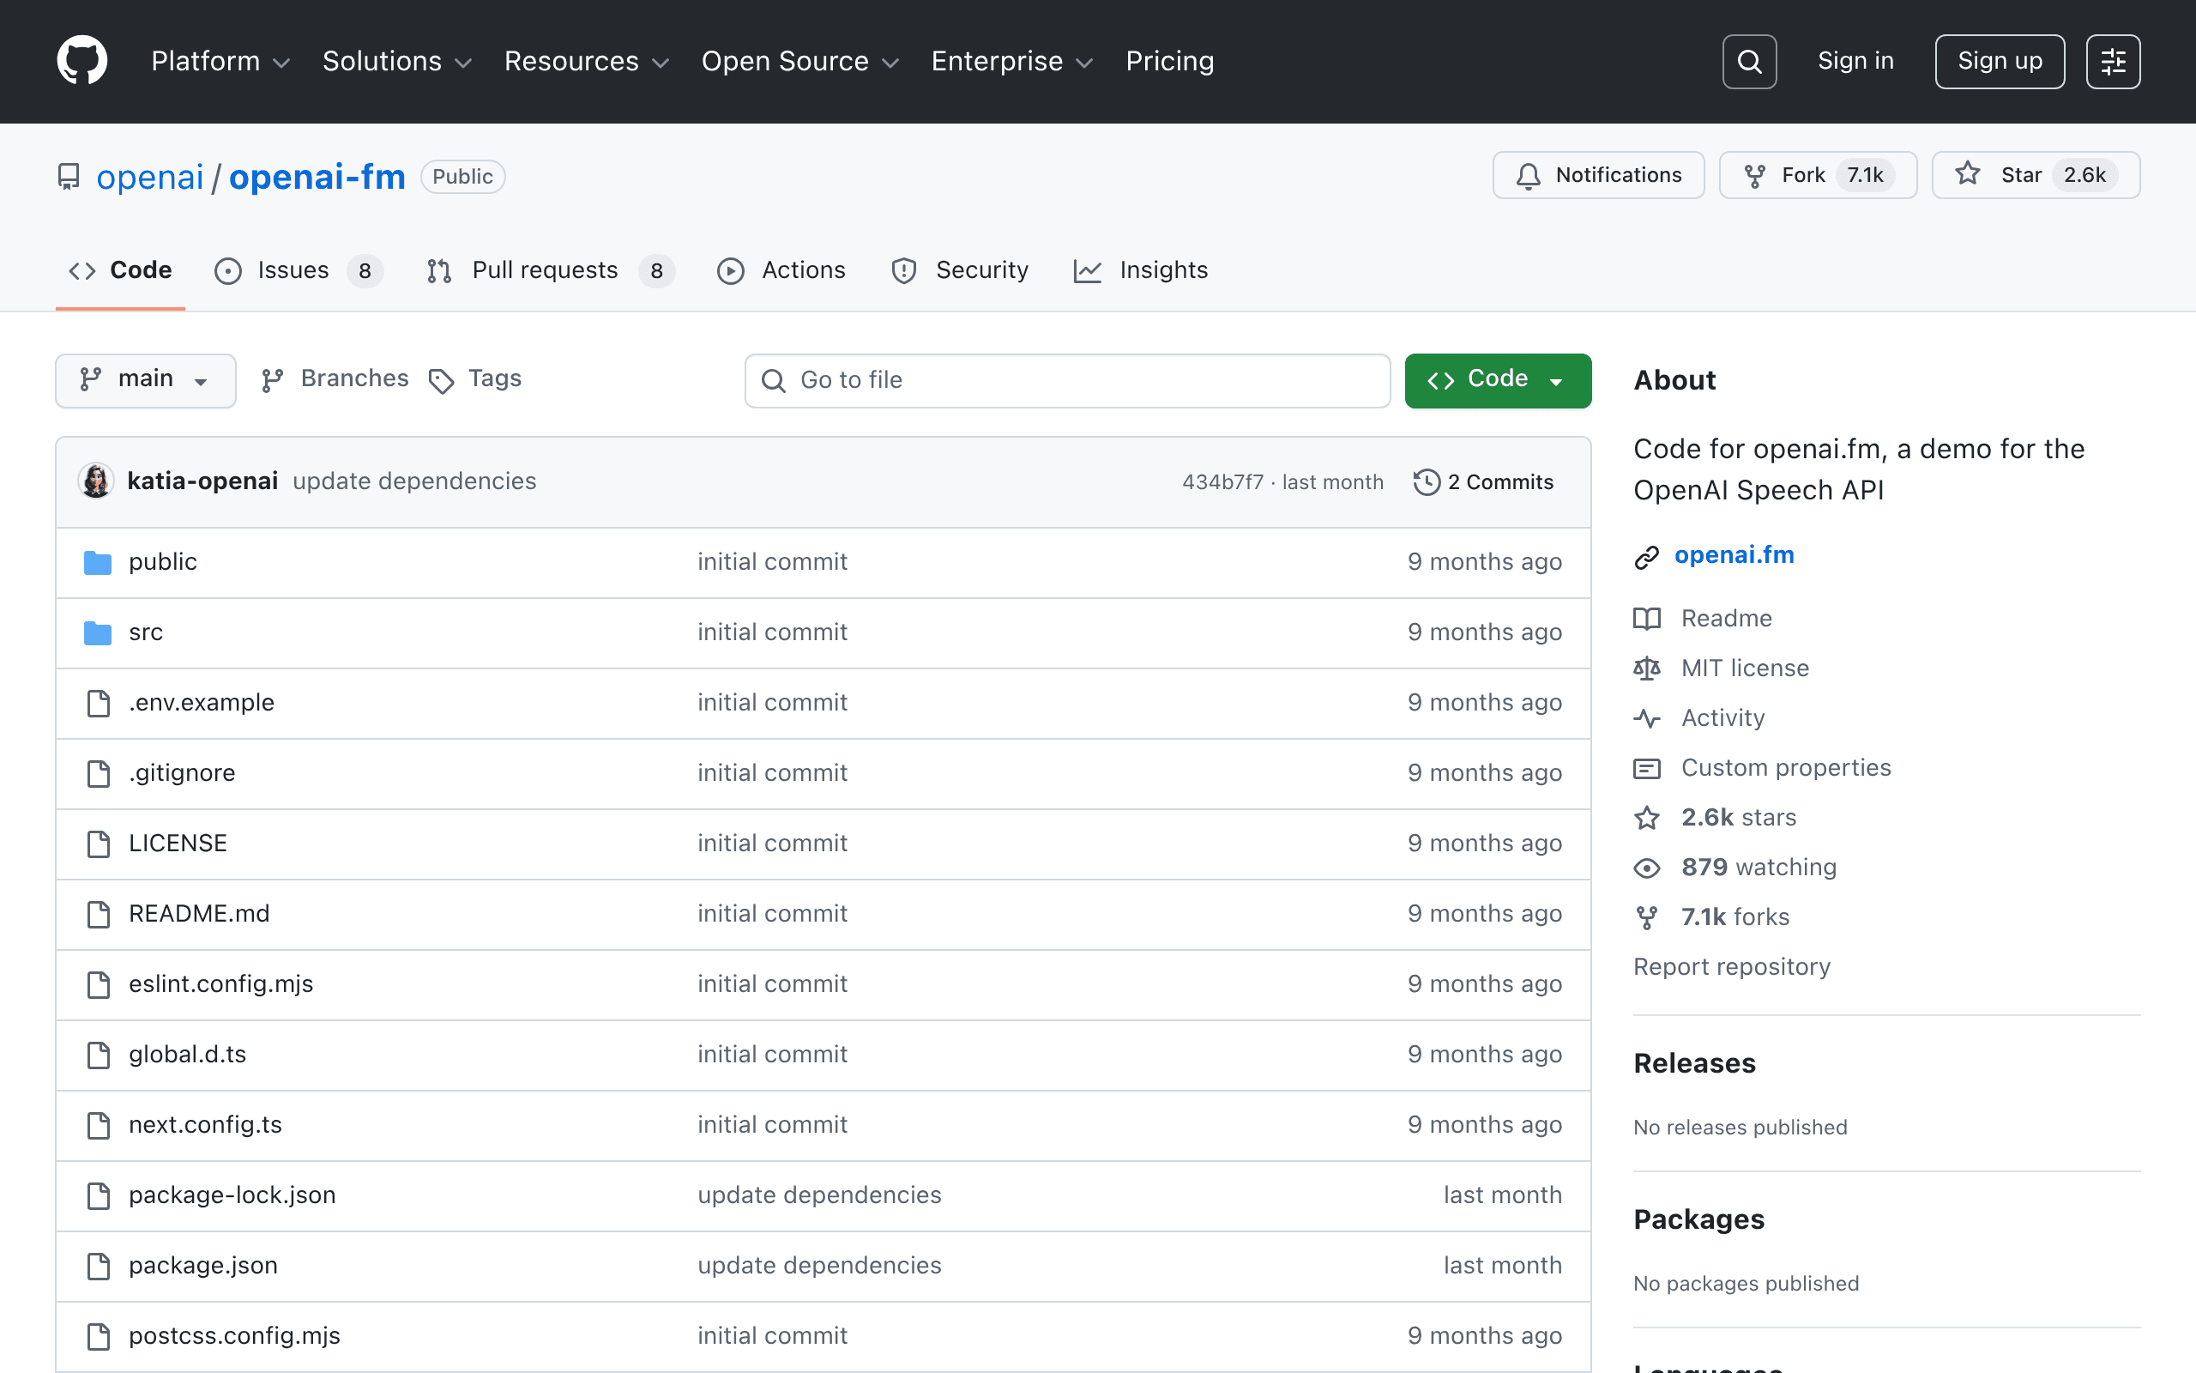Open the main branch selector dropdown

[145, 380]
